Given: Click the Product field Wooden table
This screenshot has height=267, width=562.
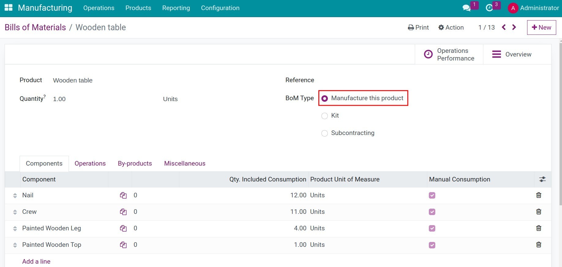Looking at the screenshot, I should click(73, 80).
